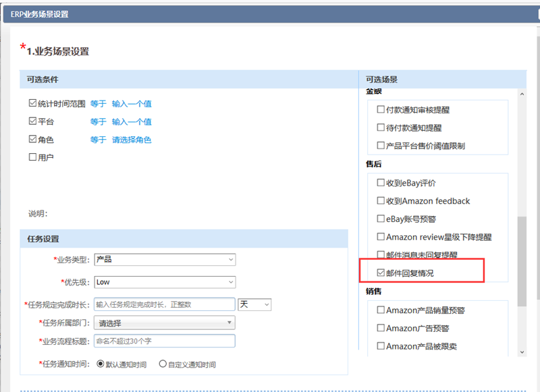Click 请选择角色 link for 角色
This screenshot has height=392, width=540.
pyautogui.click(x=132, y=140)
